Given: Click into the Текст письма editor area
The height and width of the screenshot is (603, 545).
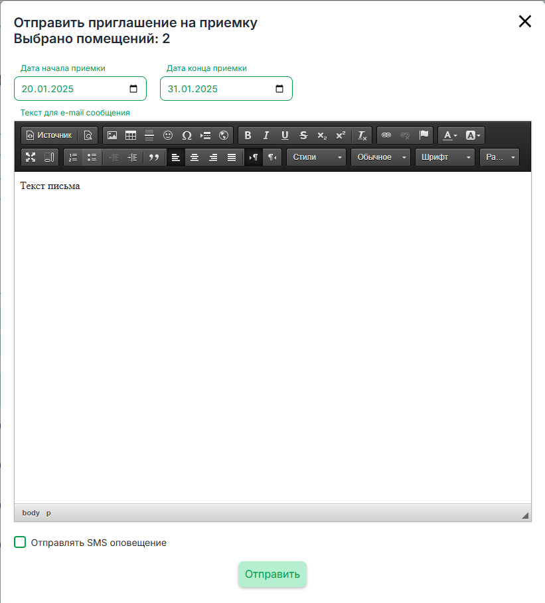Looking at the screenshot, I should point(272,338).
